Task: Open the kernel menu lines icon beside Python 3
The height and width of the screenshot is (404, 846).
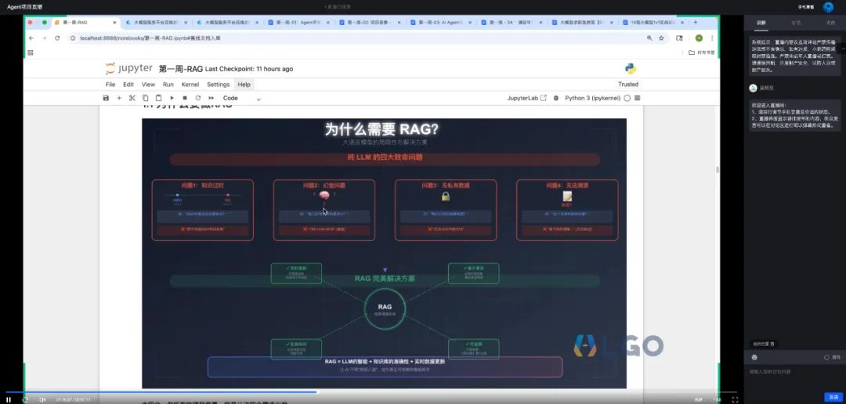Action: pos(637,98)
